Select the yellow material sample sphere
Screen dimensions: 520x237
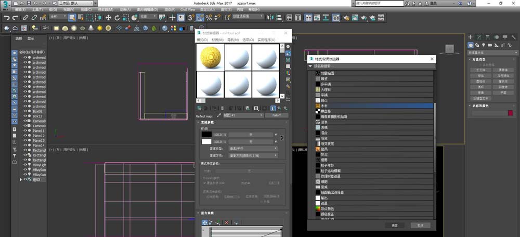[210, 56]
